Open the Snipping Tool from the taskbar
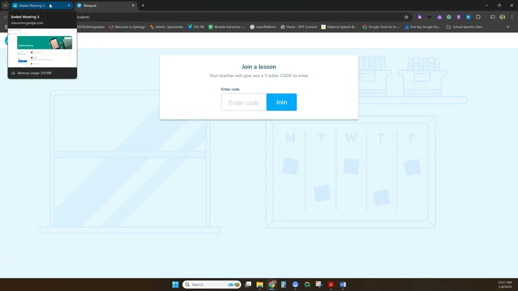This screenshot has height=291, width=518. 319,285
